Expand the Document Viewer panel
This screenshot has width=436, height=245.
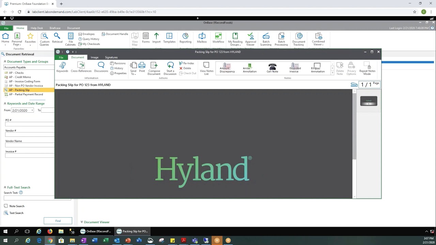pyautogui.click(x=82, y=222)
